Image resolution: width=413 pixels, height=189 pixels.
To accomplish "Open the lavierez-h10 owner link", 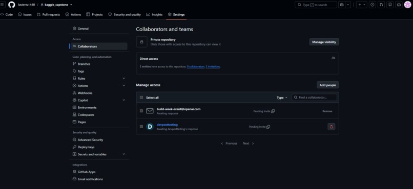I will pyautogui.click(x=27, y=5).
